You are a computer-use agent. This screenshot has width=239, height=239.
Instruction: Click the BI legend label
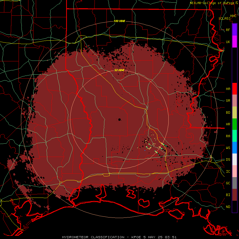228,195
